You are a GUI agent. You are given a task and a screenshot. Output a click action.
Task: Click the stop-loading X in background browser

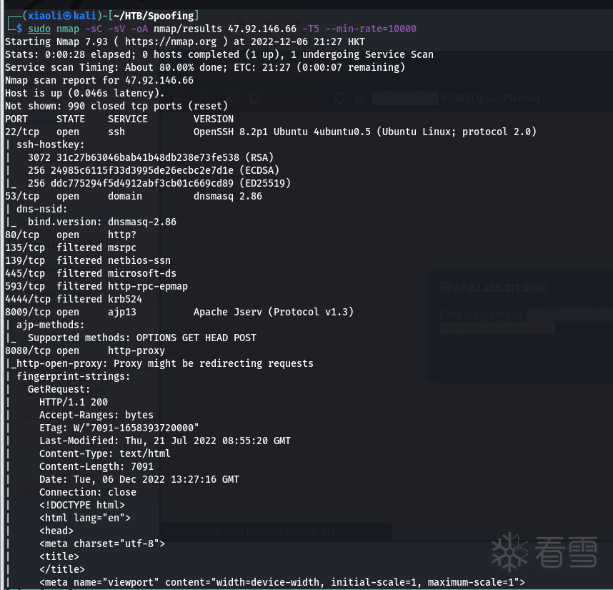tap(229, 99)
